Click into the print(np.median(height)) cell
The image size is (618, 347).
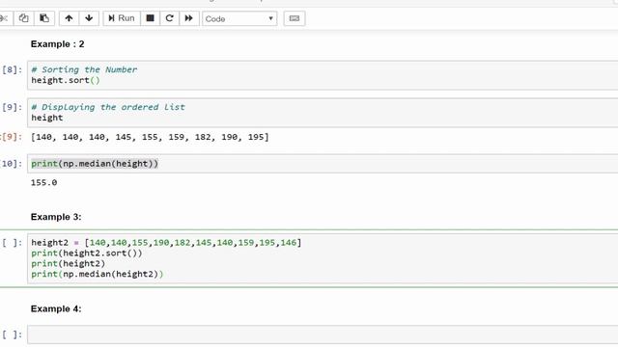pyautogui.click(x=323, y=164)
